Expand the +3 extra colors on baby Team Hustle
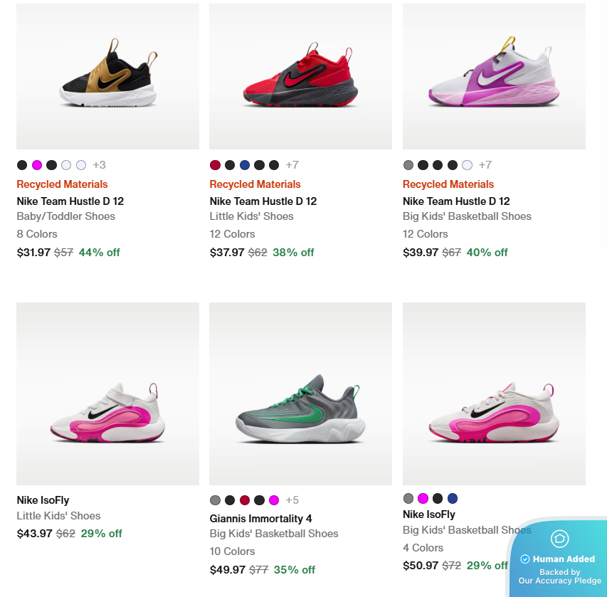The width and height of the screenshot is (607, 597). click(99, 164)
